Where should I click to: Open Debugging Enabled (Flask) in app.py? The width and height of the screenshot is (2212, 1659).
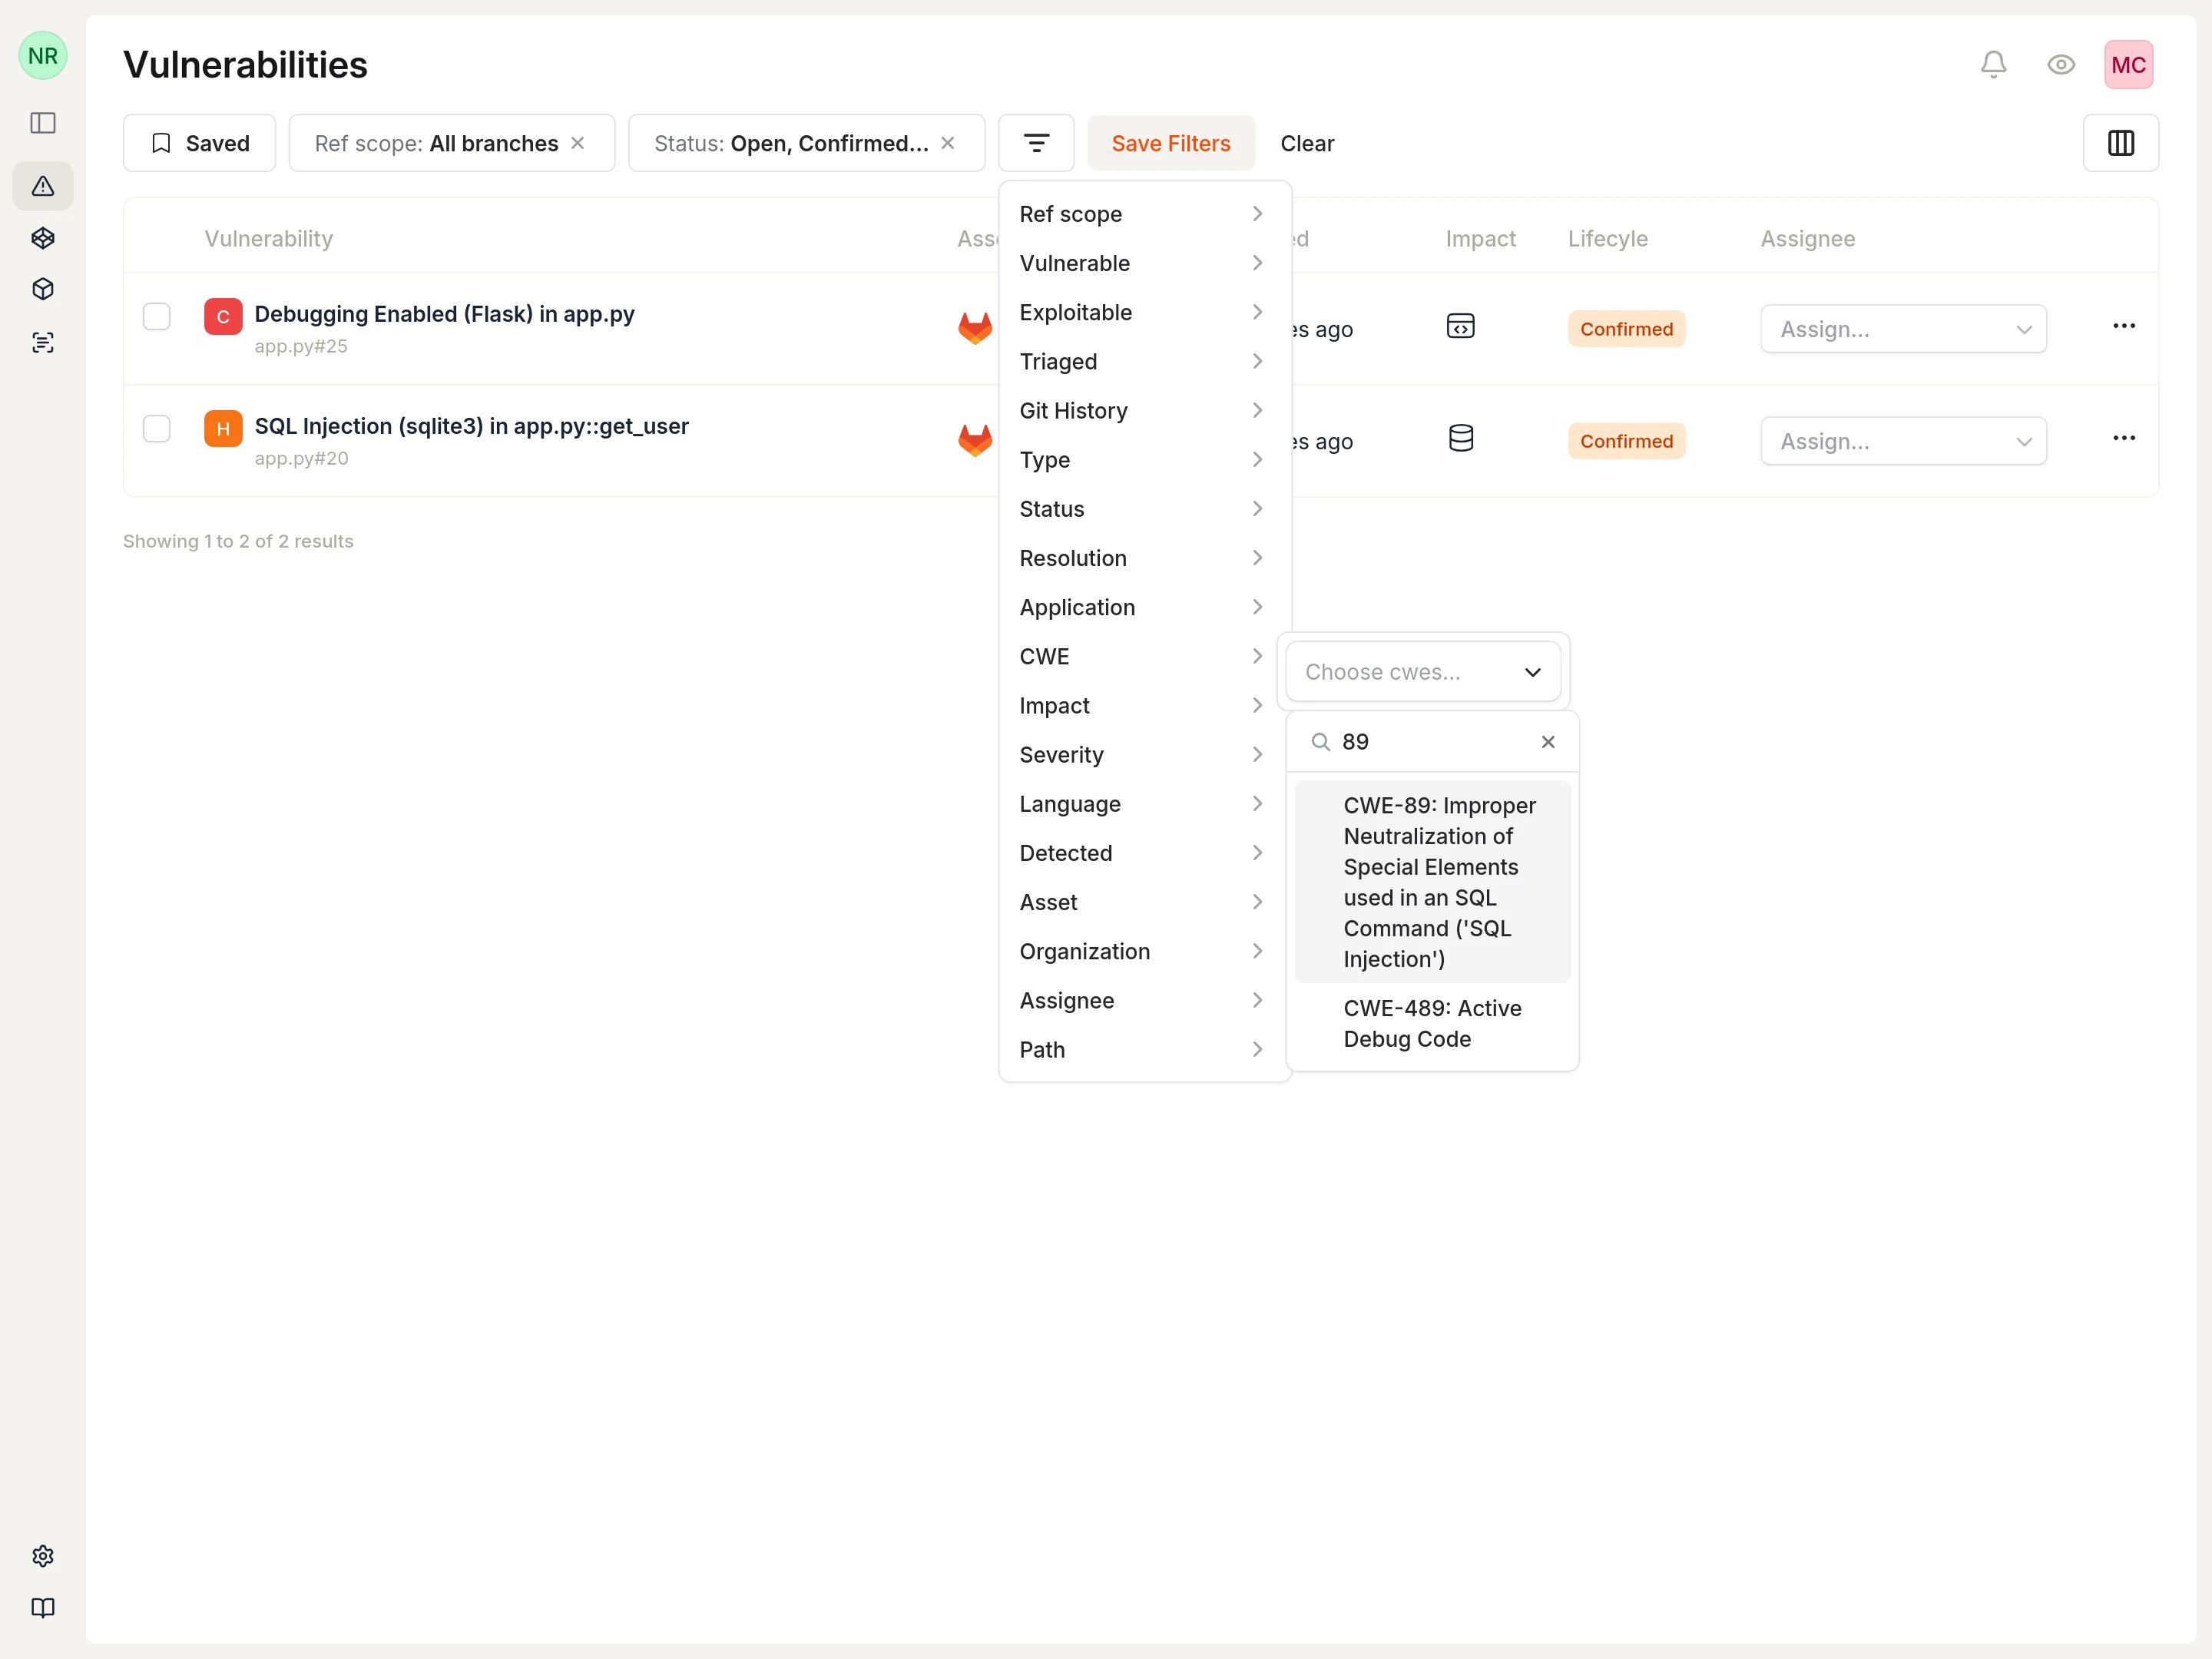(444, 313)
